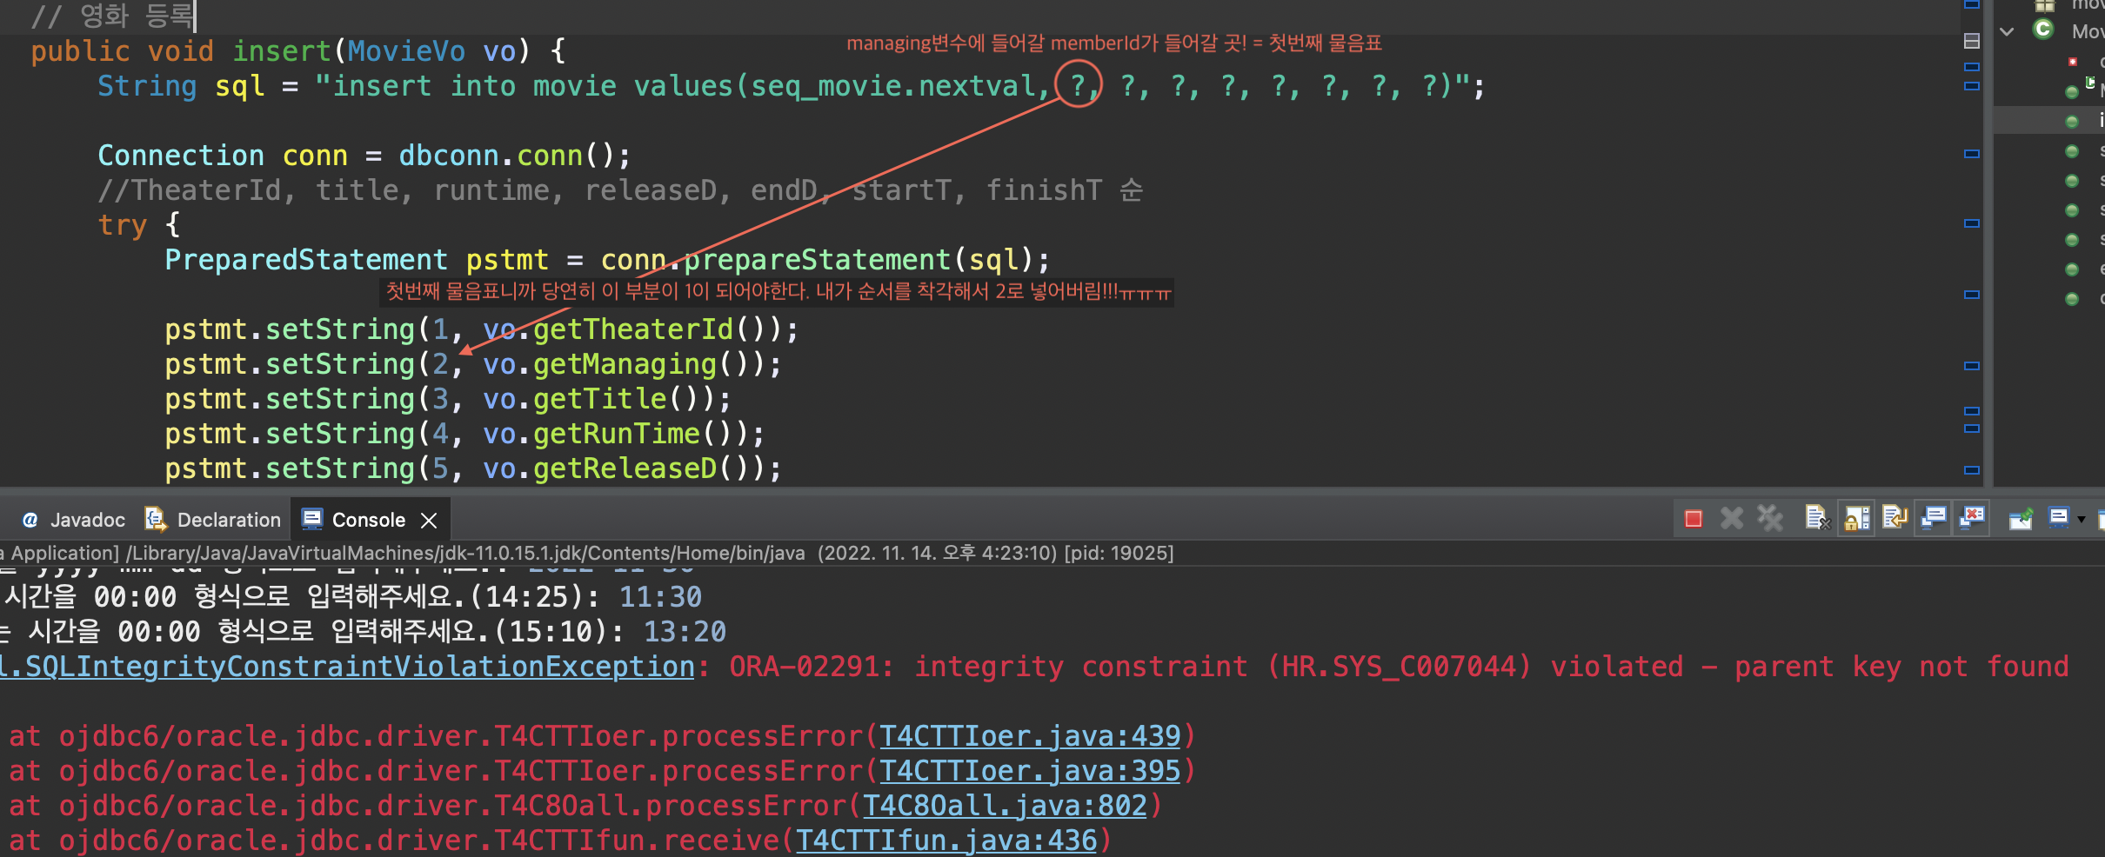Viewport: 2105px width, 857px height.
Task: Click on 'getTitle' method call
Action: 599,399
